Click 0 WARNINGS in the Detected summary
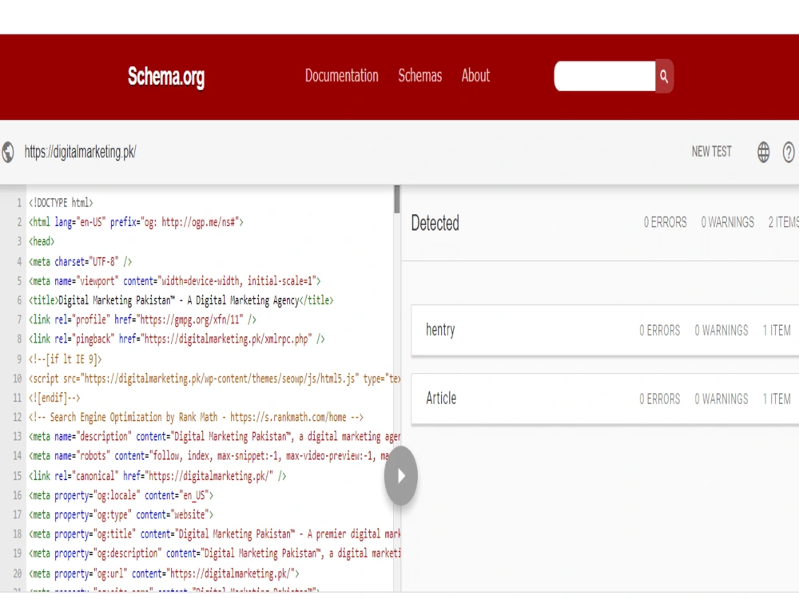Screen dimensions: 799x599 pos(728,222)
